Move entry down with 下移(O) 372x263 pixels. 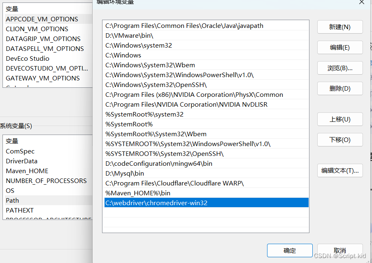coord(339,140)
